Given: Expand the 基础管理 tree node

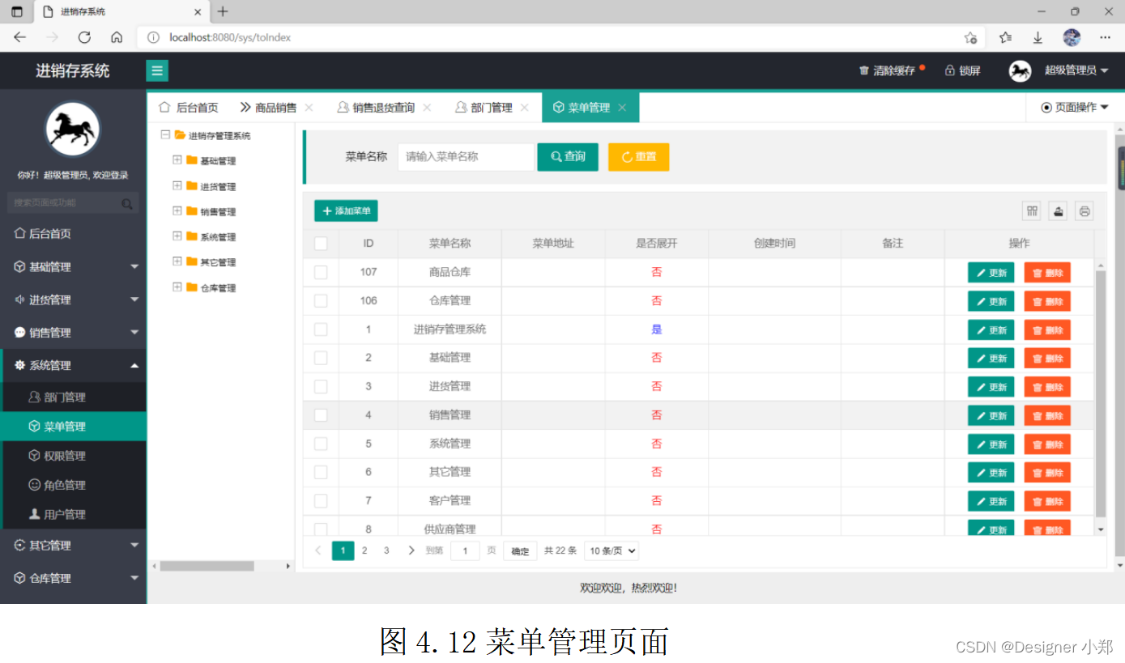Looking at the screenshot, I should click(177, 160).
